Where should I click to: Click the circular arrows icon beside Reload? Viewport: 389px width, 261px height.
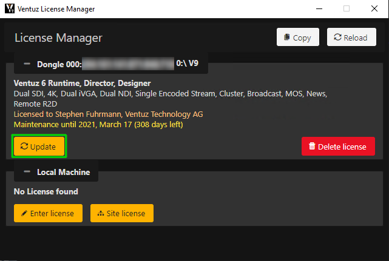[337, 38]
